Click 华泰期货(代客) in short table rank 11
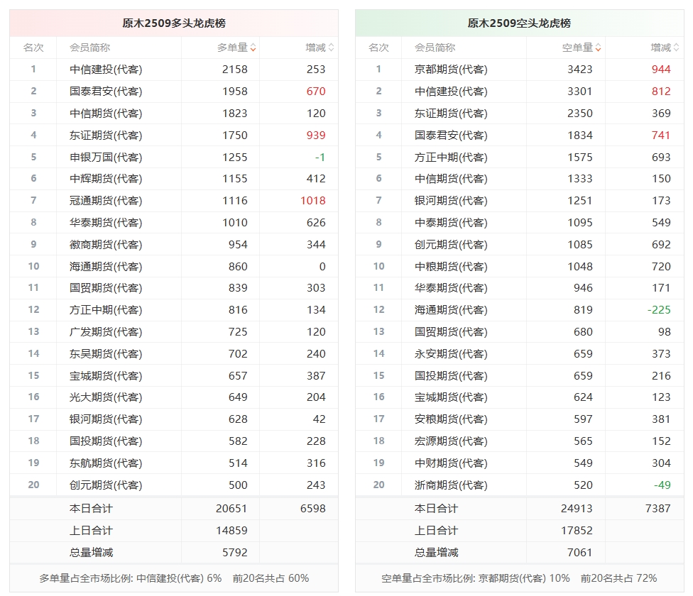The height and width of the screenshot is (596, 693). pos(451,288)
